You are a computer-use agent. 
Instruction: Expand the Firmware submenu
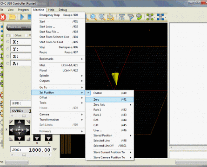coord(58,131)
